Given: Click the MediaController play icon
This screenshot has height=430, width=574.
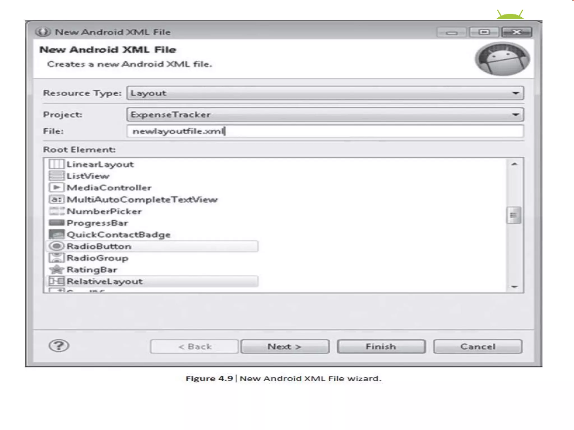Looking at the screenshot, I should tap(56, 187).
